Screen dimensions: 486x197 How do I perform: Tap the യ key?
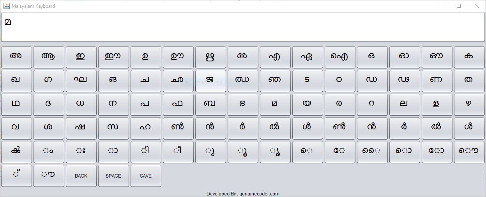308,105
